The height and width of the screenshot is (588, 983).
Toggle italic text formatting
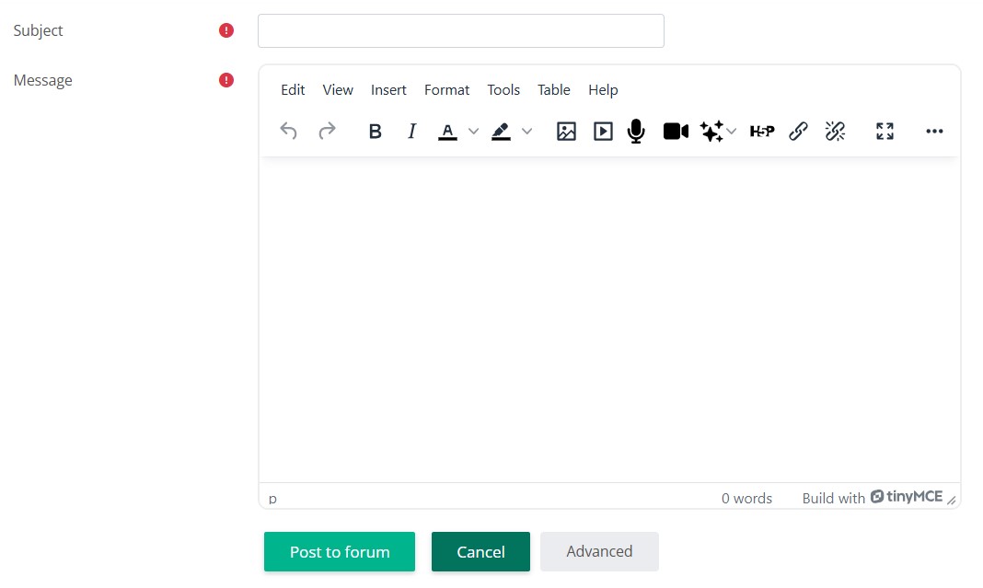[411, 132]
